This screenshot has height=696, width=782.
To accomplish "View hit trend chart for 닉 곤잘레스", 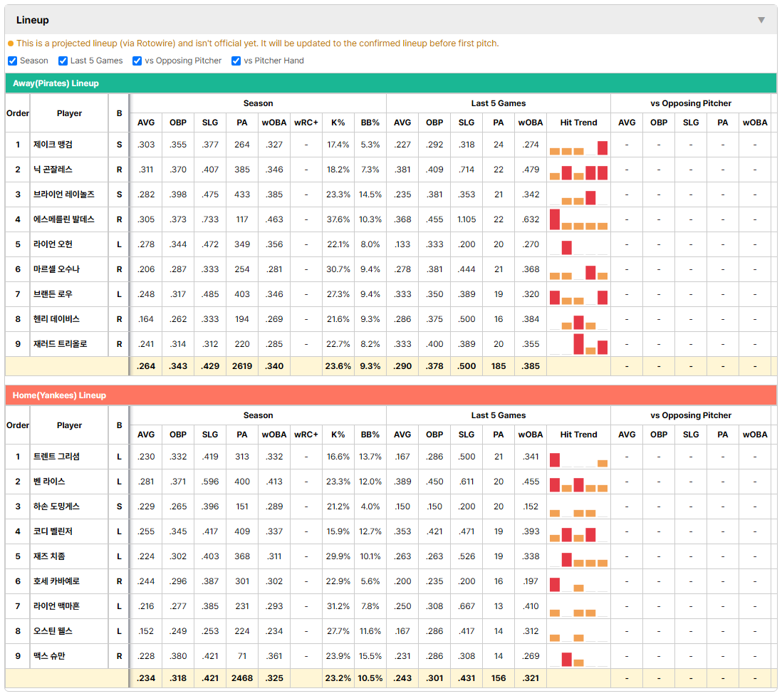I will [x=578, y=170].
